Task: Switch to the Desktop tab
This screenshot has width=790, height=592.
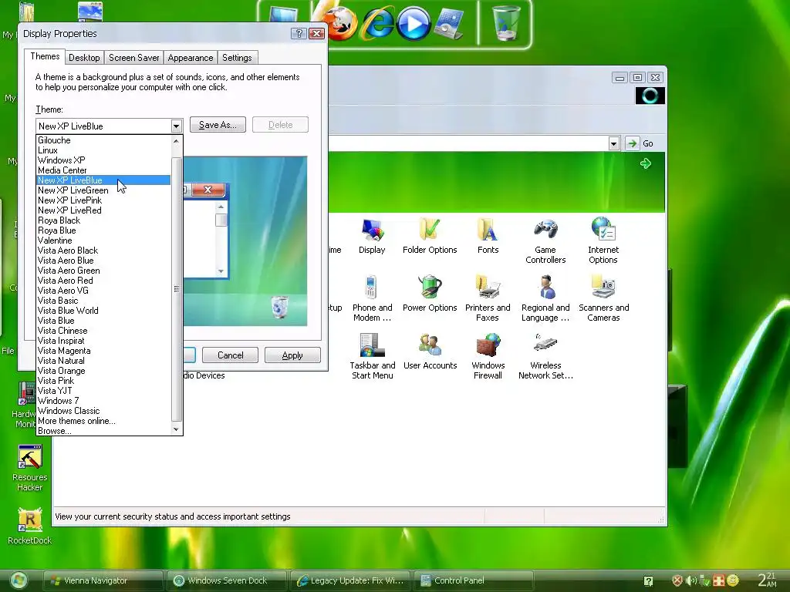Action: (84, 57)
